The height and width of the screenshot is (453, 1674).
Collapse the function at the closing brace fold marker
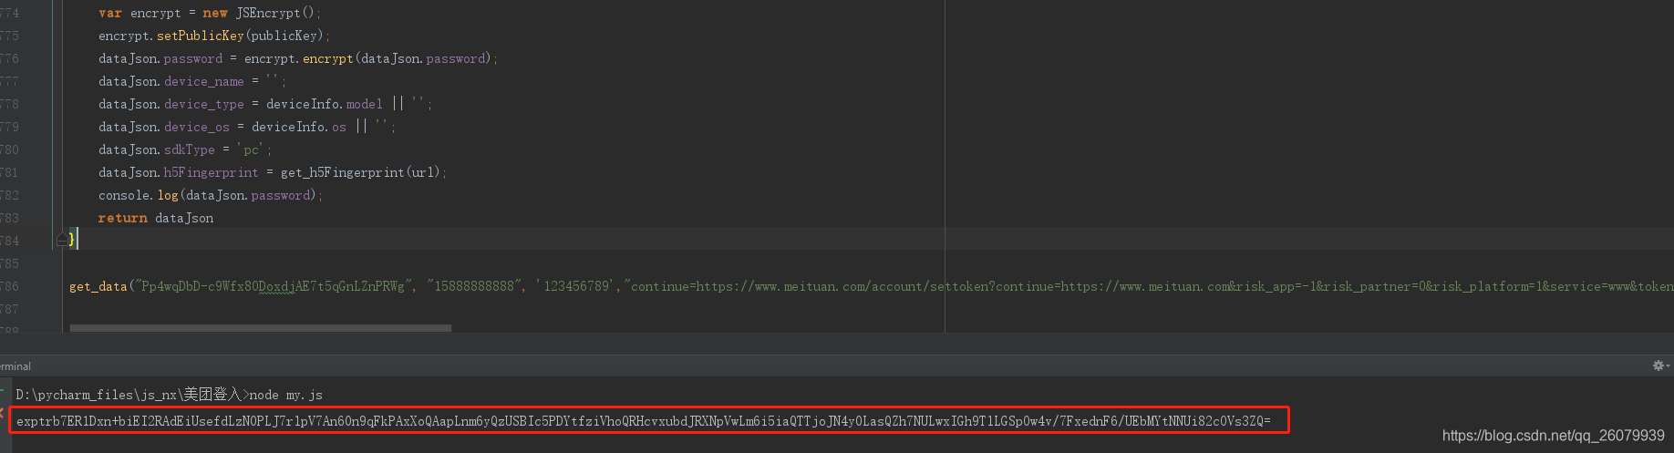tap(62, 240)
